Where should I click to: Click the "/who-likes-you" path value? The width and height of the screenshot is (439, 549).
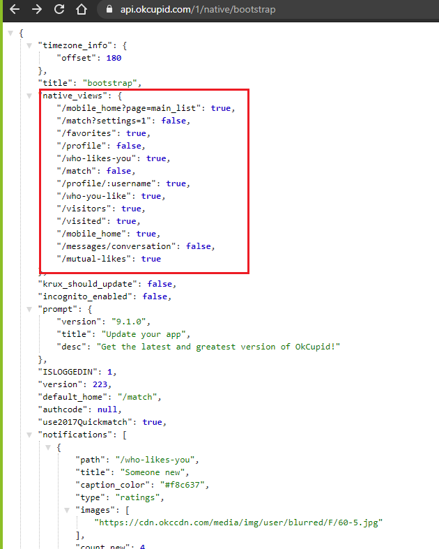point(157,460)
